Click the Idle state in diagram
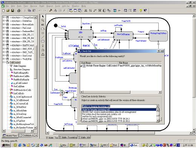 81,35
